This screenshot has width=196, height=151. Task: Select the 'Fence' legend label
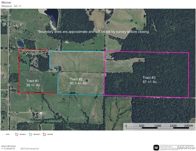pos(8,134)
